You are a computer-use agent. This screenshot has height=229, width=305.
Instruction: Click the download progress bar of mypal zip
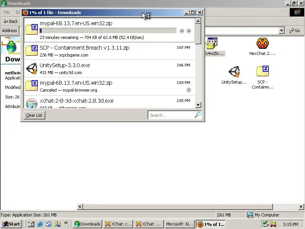click(108, 31)
